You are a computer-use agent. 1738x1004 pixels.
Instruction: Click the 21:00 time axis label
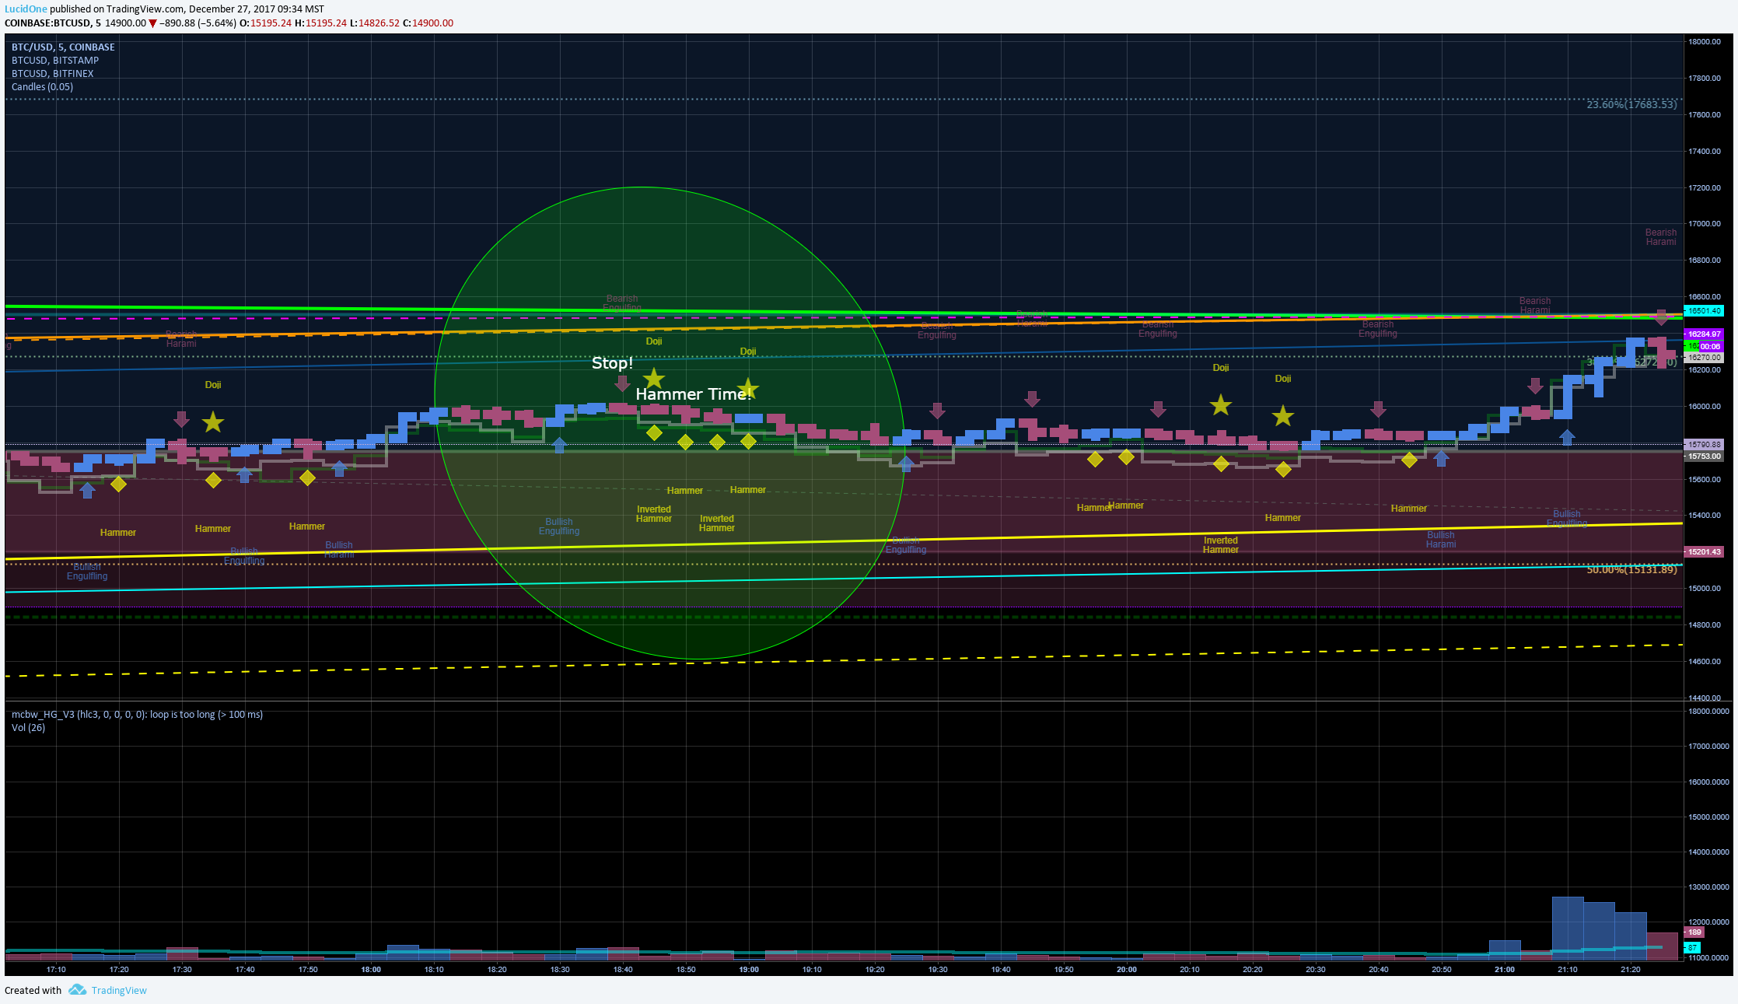(1505, 969)
